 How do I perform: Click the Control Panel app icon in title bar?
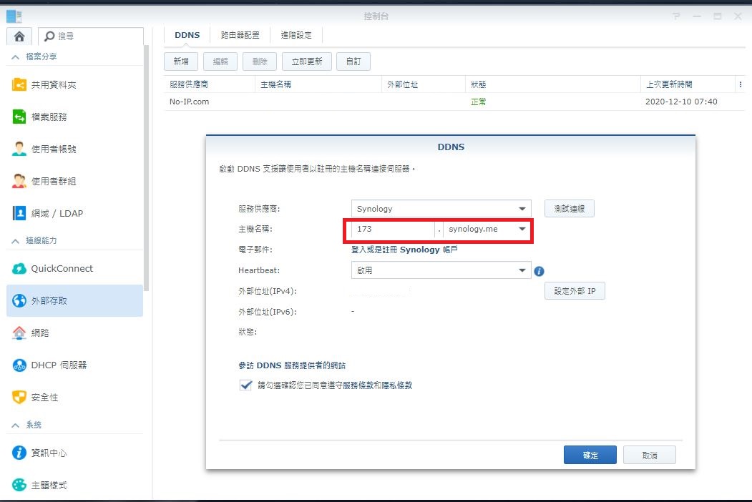click(x=14, y=16)
